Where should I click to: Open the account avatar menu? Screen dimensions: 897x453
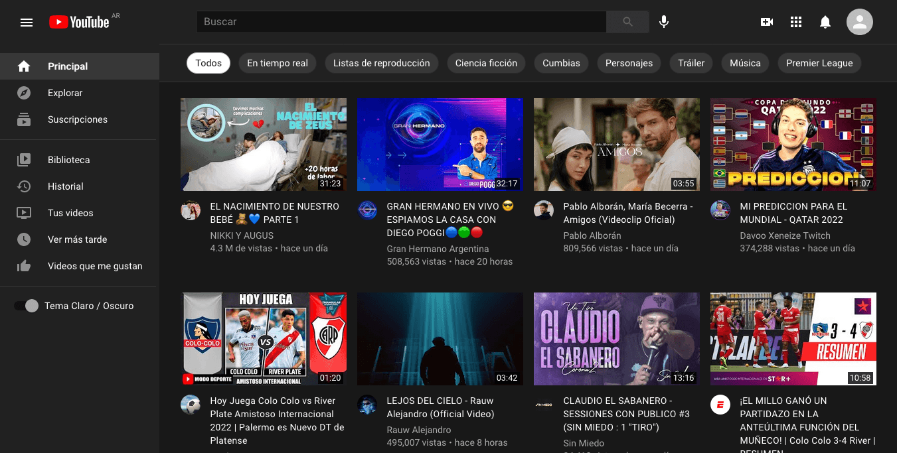(860, 22)
